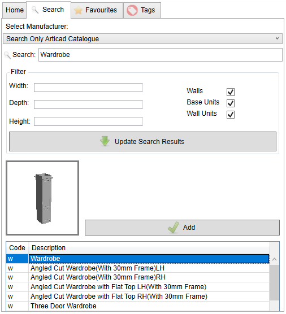Click the pink tag icon on Tags tab
Viewport: 286px width, 314px height.
click(132, 10)
